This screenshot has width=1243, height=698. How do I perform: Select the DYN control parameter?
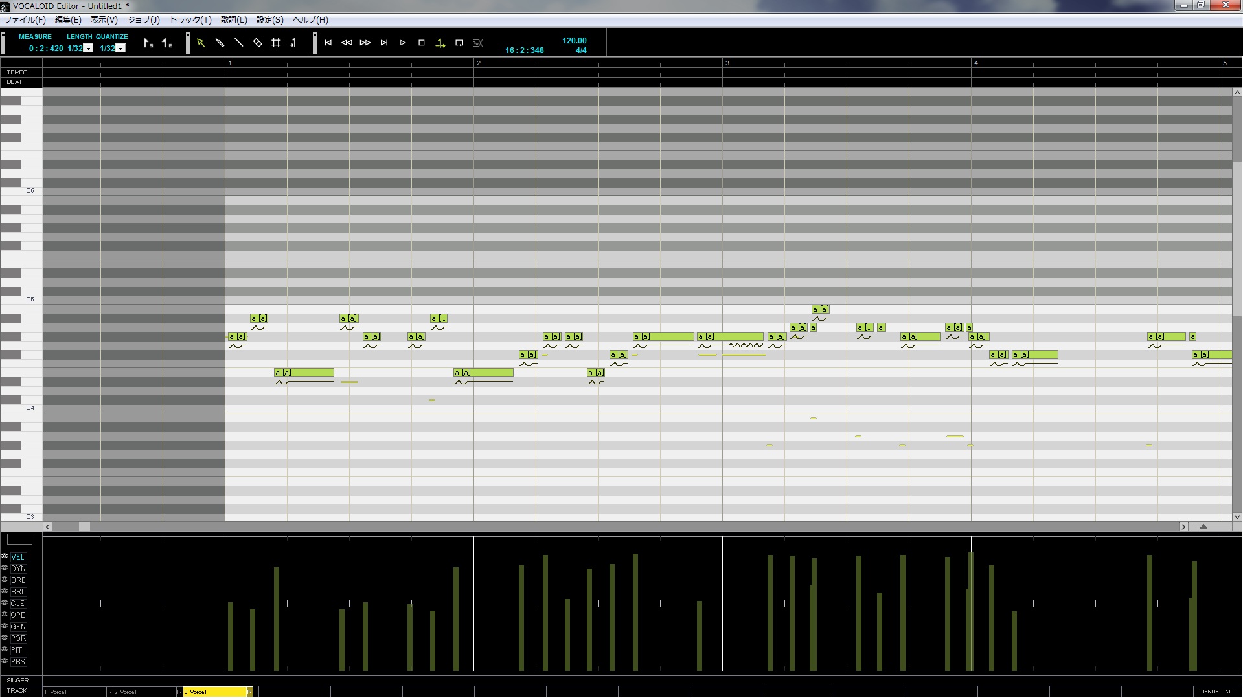pos(18,569)
